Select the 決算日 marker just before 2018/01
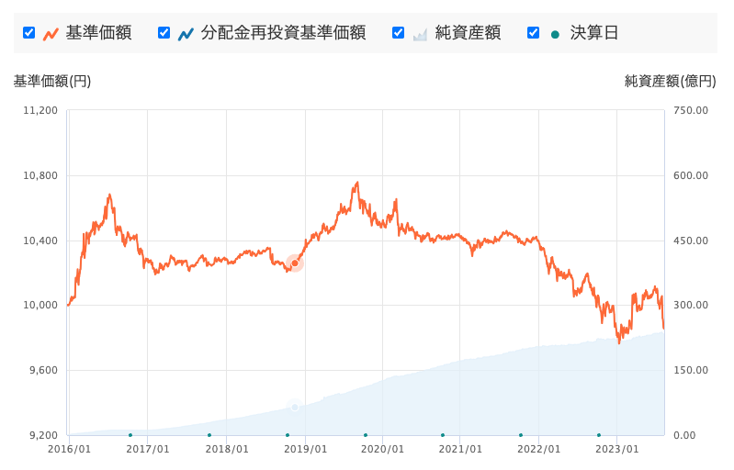 tap(209, 435)
